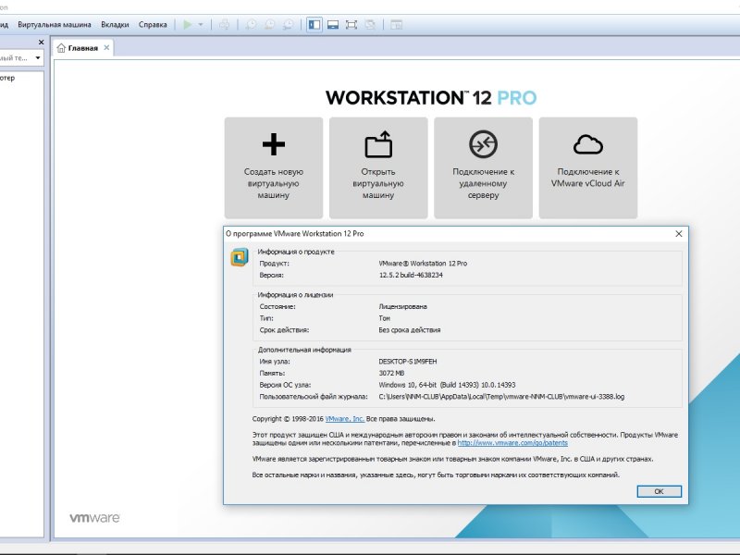Toggle the library sidebar view icon

[314, 25]
